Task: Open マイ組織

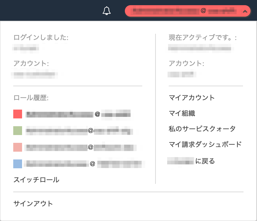Action: (x=182, y=113)
